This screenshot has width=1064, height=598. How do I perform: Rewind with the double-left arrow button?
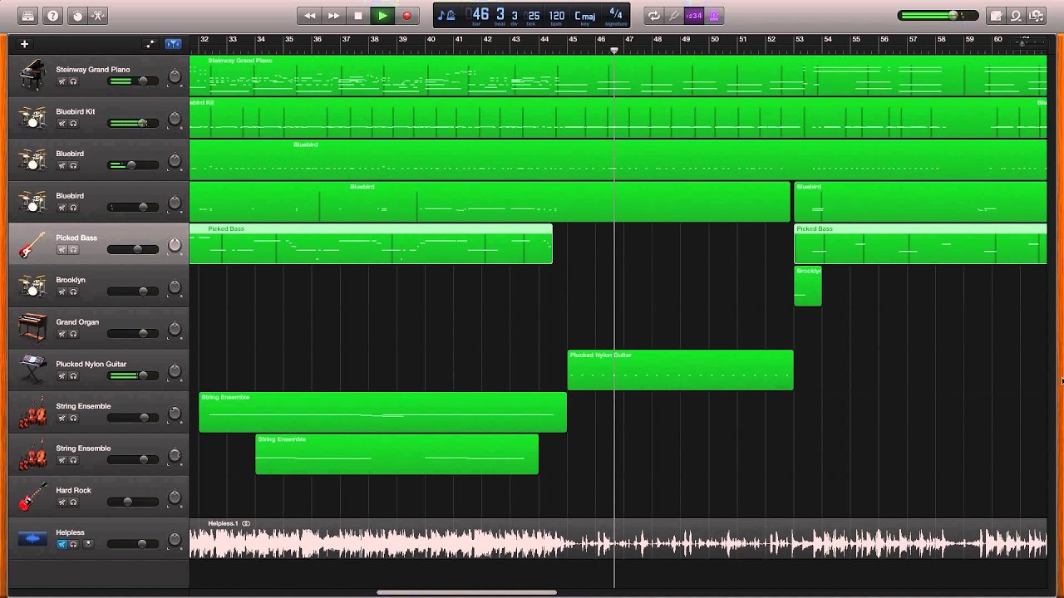[x=309, y=16]
